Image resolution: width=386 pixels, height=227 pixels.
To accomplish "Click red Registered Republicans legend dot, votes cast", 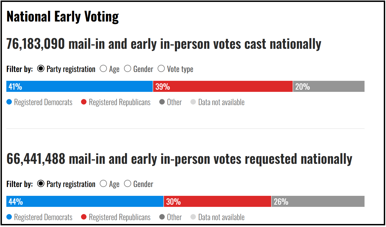I will pyautogui.click(x=84, y=102).
